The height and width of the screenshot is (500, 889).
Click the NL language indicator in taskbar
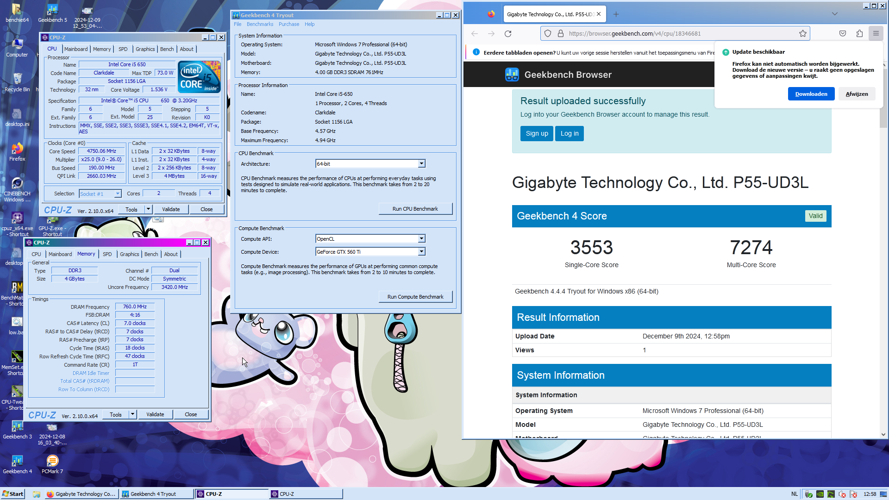(795, 494)
